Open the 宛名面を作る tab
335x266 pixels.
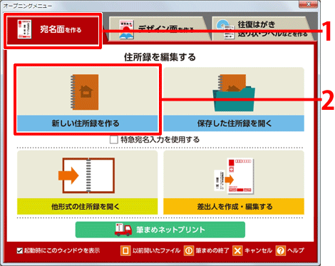pyautogui.click(x=53, y=31)
